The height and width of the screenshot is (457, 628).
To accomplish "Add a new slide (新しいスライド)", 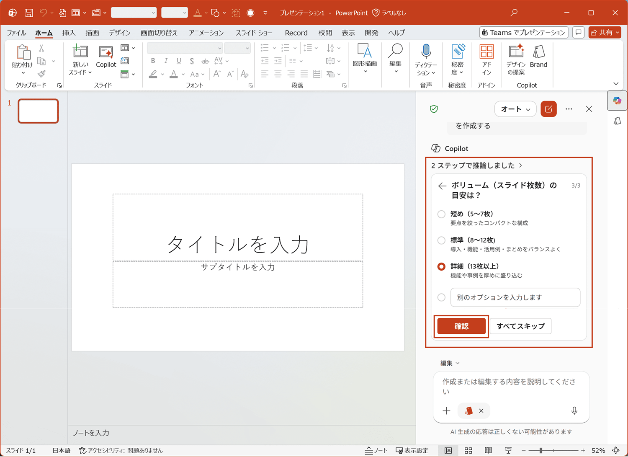I will click(80, 60).
